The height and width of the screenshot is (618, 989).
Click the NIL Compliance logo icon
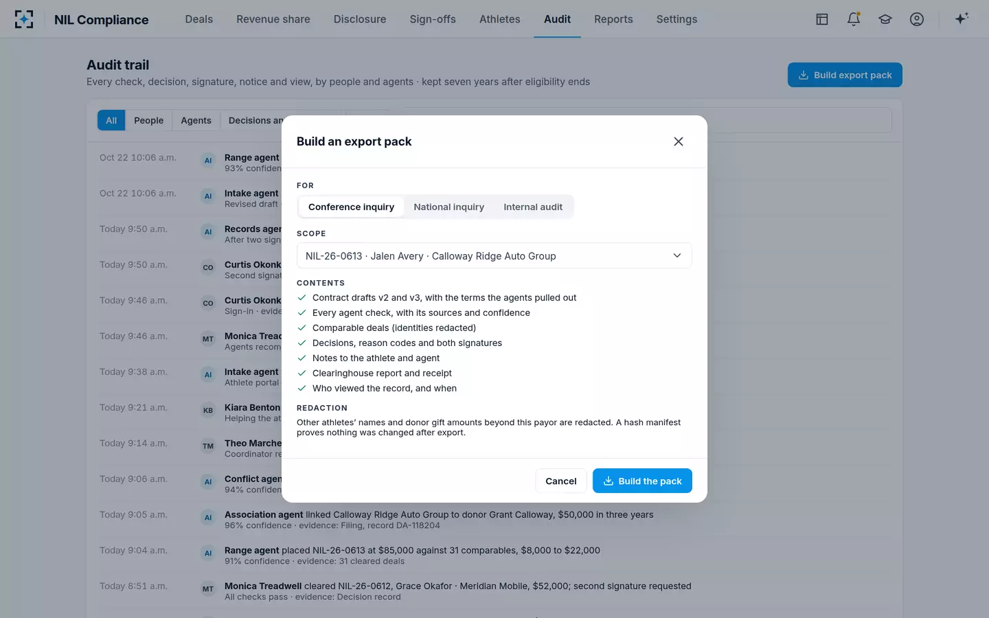pos(24,19)
